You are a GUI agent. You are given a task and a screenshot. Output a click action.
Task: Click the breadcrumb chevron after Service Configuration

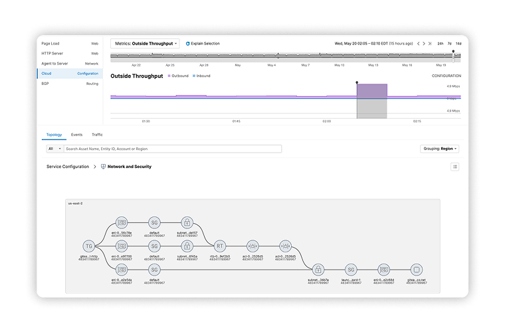[94, 167]
